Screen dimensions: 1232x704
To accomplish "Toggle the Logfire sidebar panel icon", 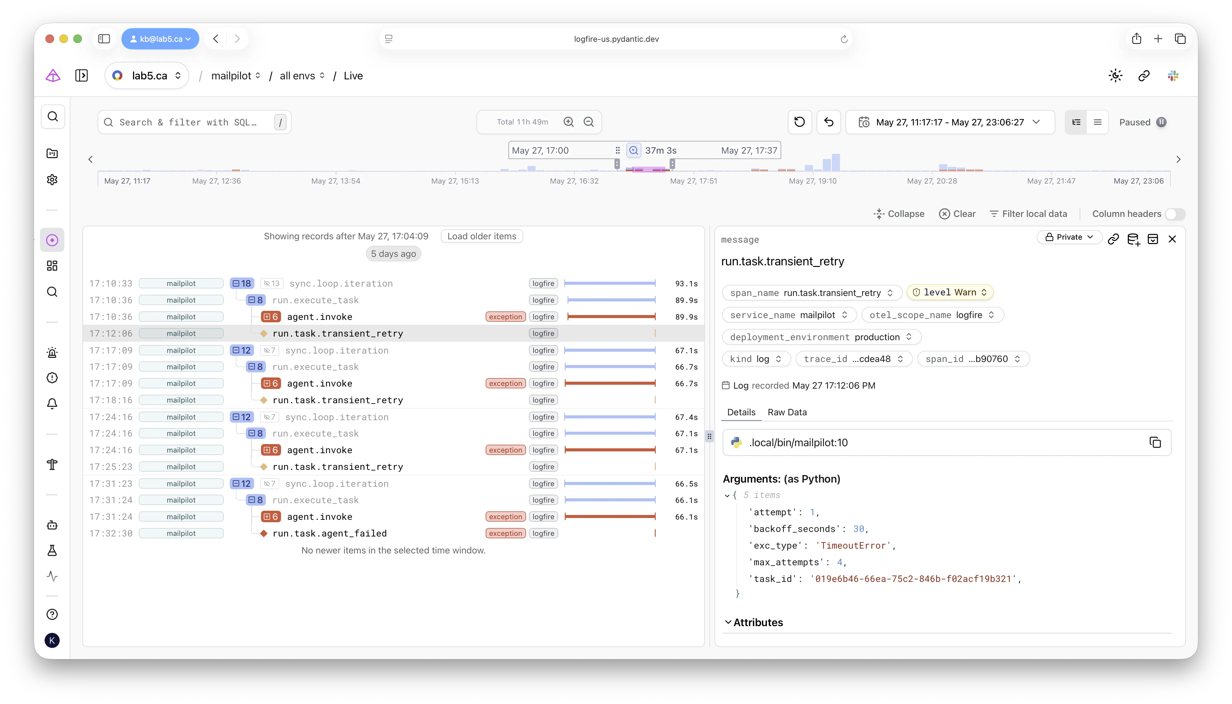I will pyautogui.click(x=81, y=75).
